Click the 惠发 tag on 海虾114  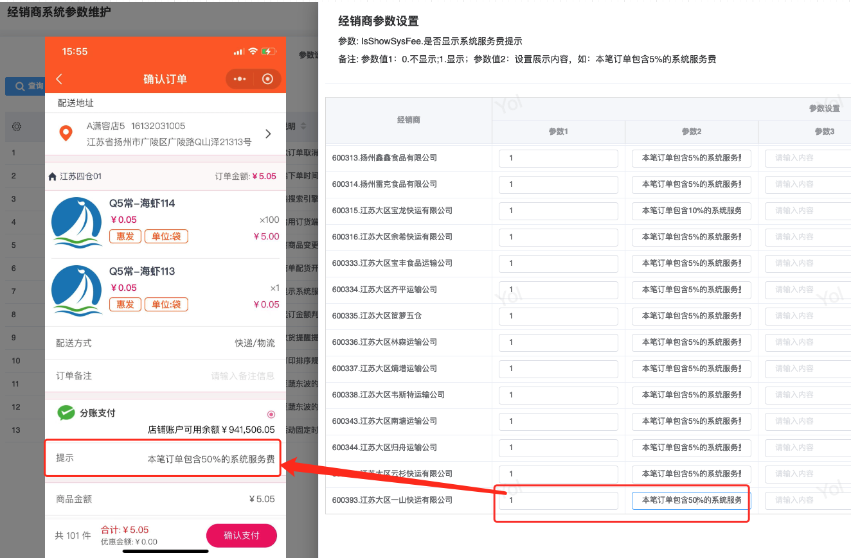click(x=125, y=236)
